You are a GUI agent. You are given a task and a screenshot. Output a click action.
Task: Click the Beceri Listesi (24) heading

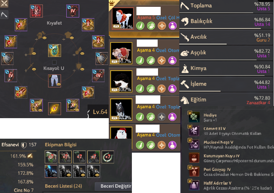point(63,186)
